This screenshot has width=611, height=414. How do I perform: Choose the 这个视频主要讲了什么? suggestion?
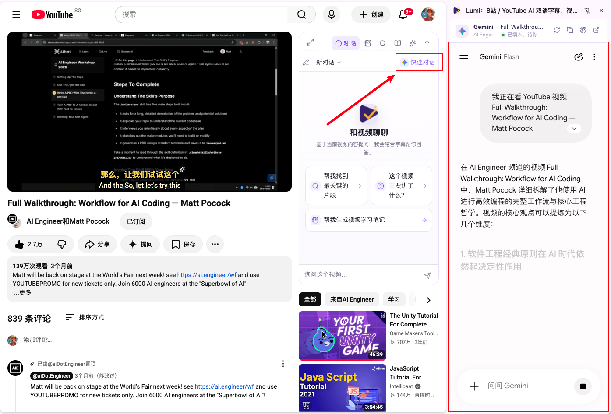[401, 186]
